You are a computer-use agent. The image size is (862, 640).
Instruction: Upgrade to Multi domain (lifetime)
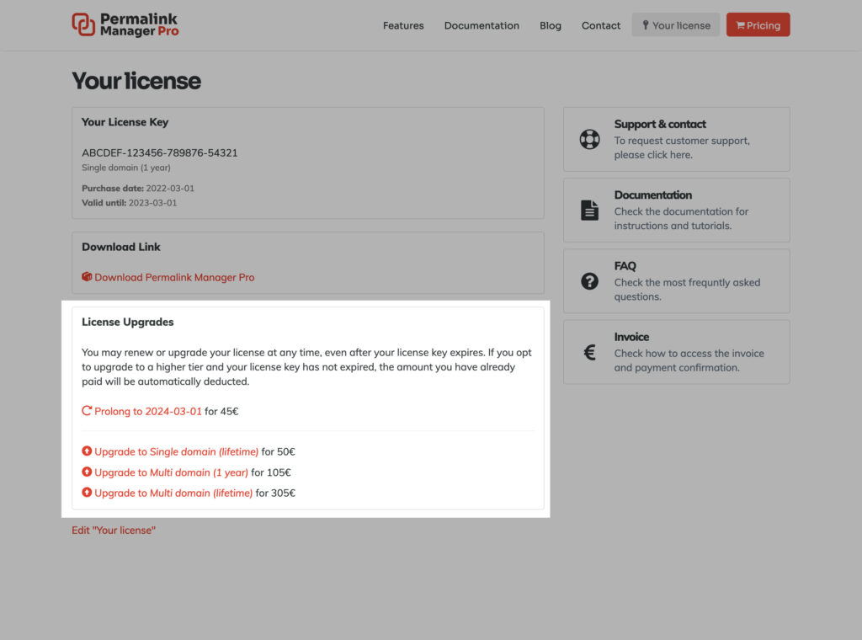pos(173,493)
